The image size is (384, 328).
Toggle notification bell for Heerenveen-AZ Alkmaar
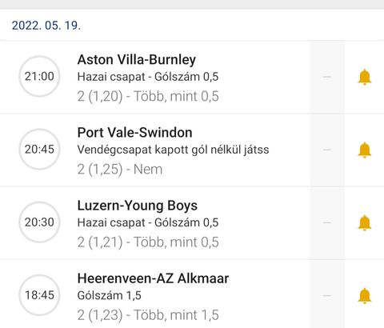[x=365, y=296]
